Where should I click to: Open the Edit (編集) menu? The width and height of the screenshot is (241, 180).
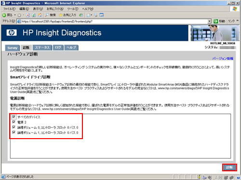pos(24,9)
